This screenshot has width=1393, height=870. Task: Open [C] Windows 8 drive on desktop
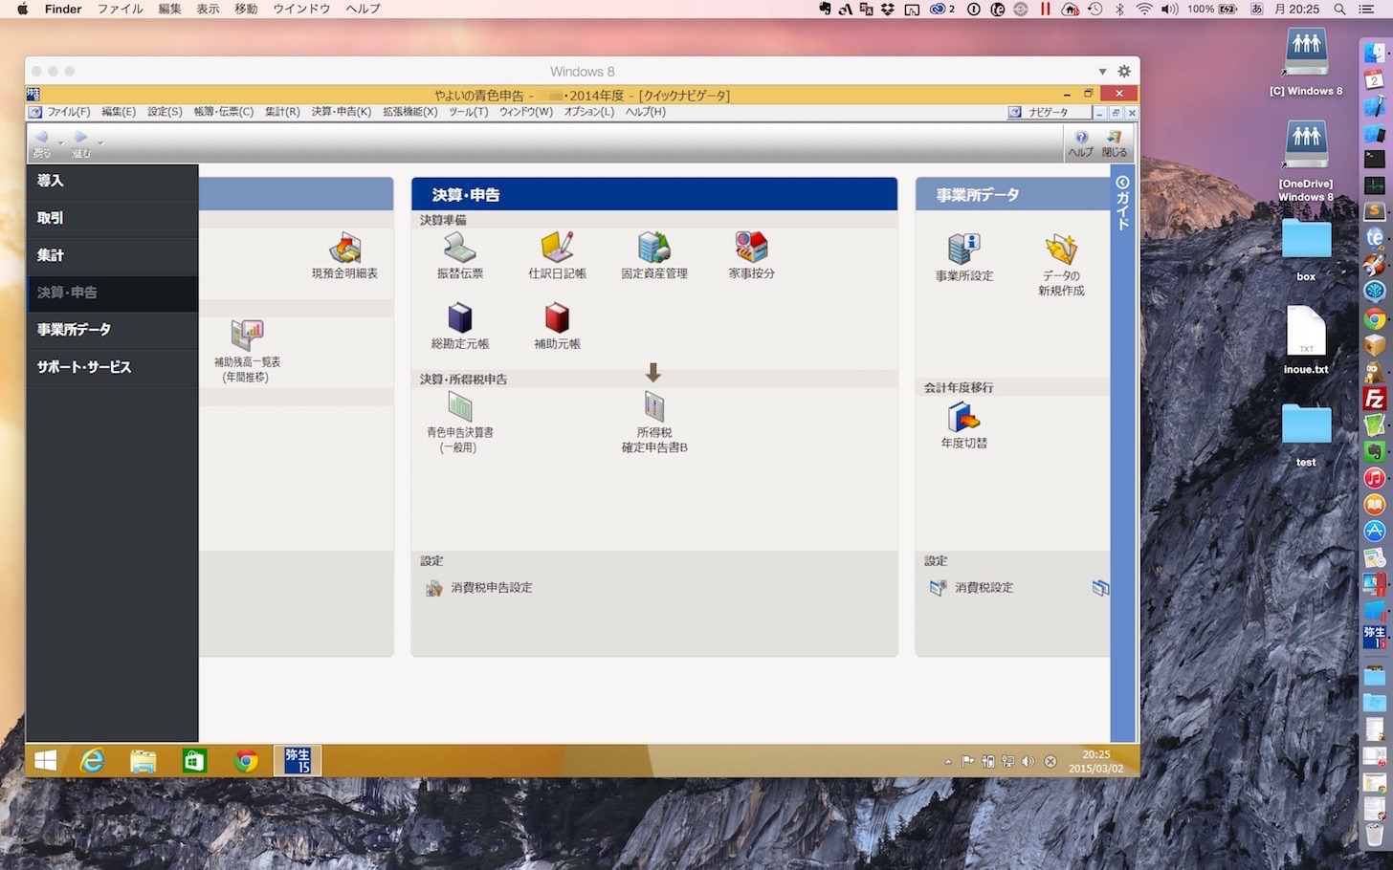point(1306,62)
